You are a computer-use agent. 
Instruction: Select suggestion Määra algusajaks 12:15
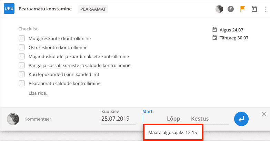pos(173,132)
